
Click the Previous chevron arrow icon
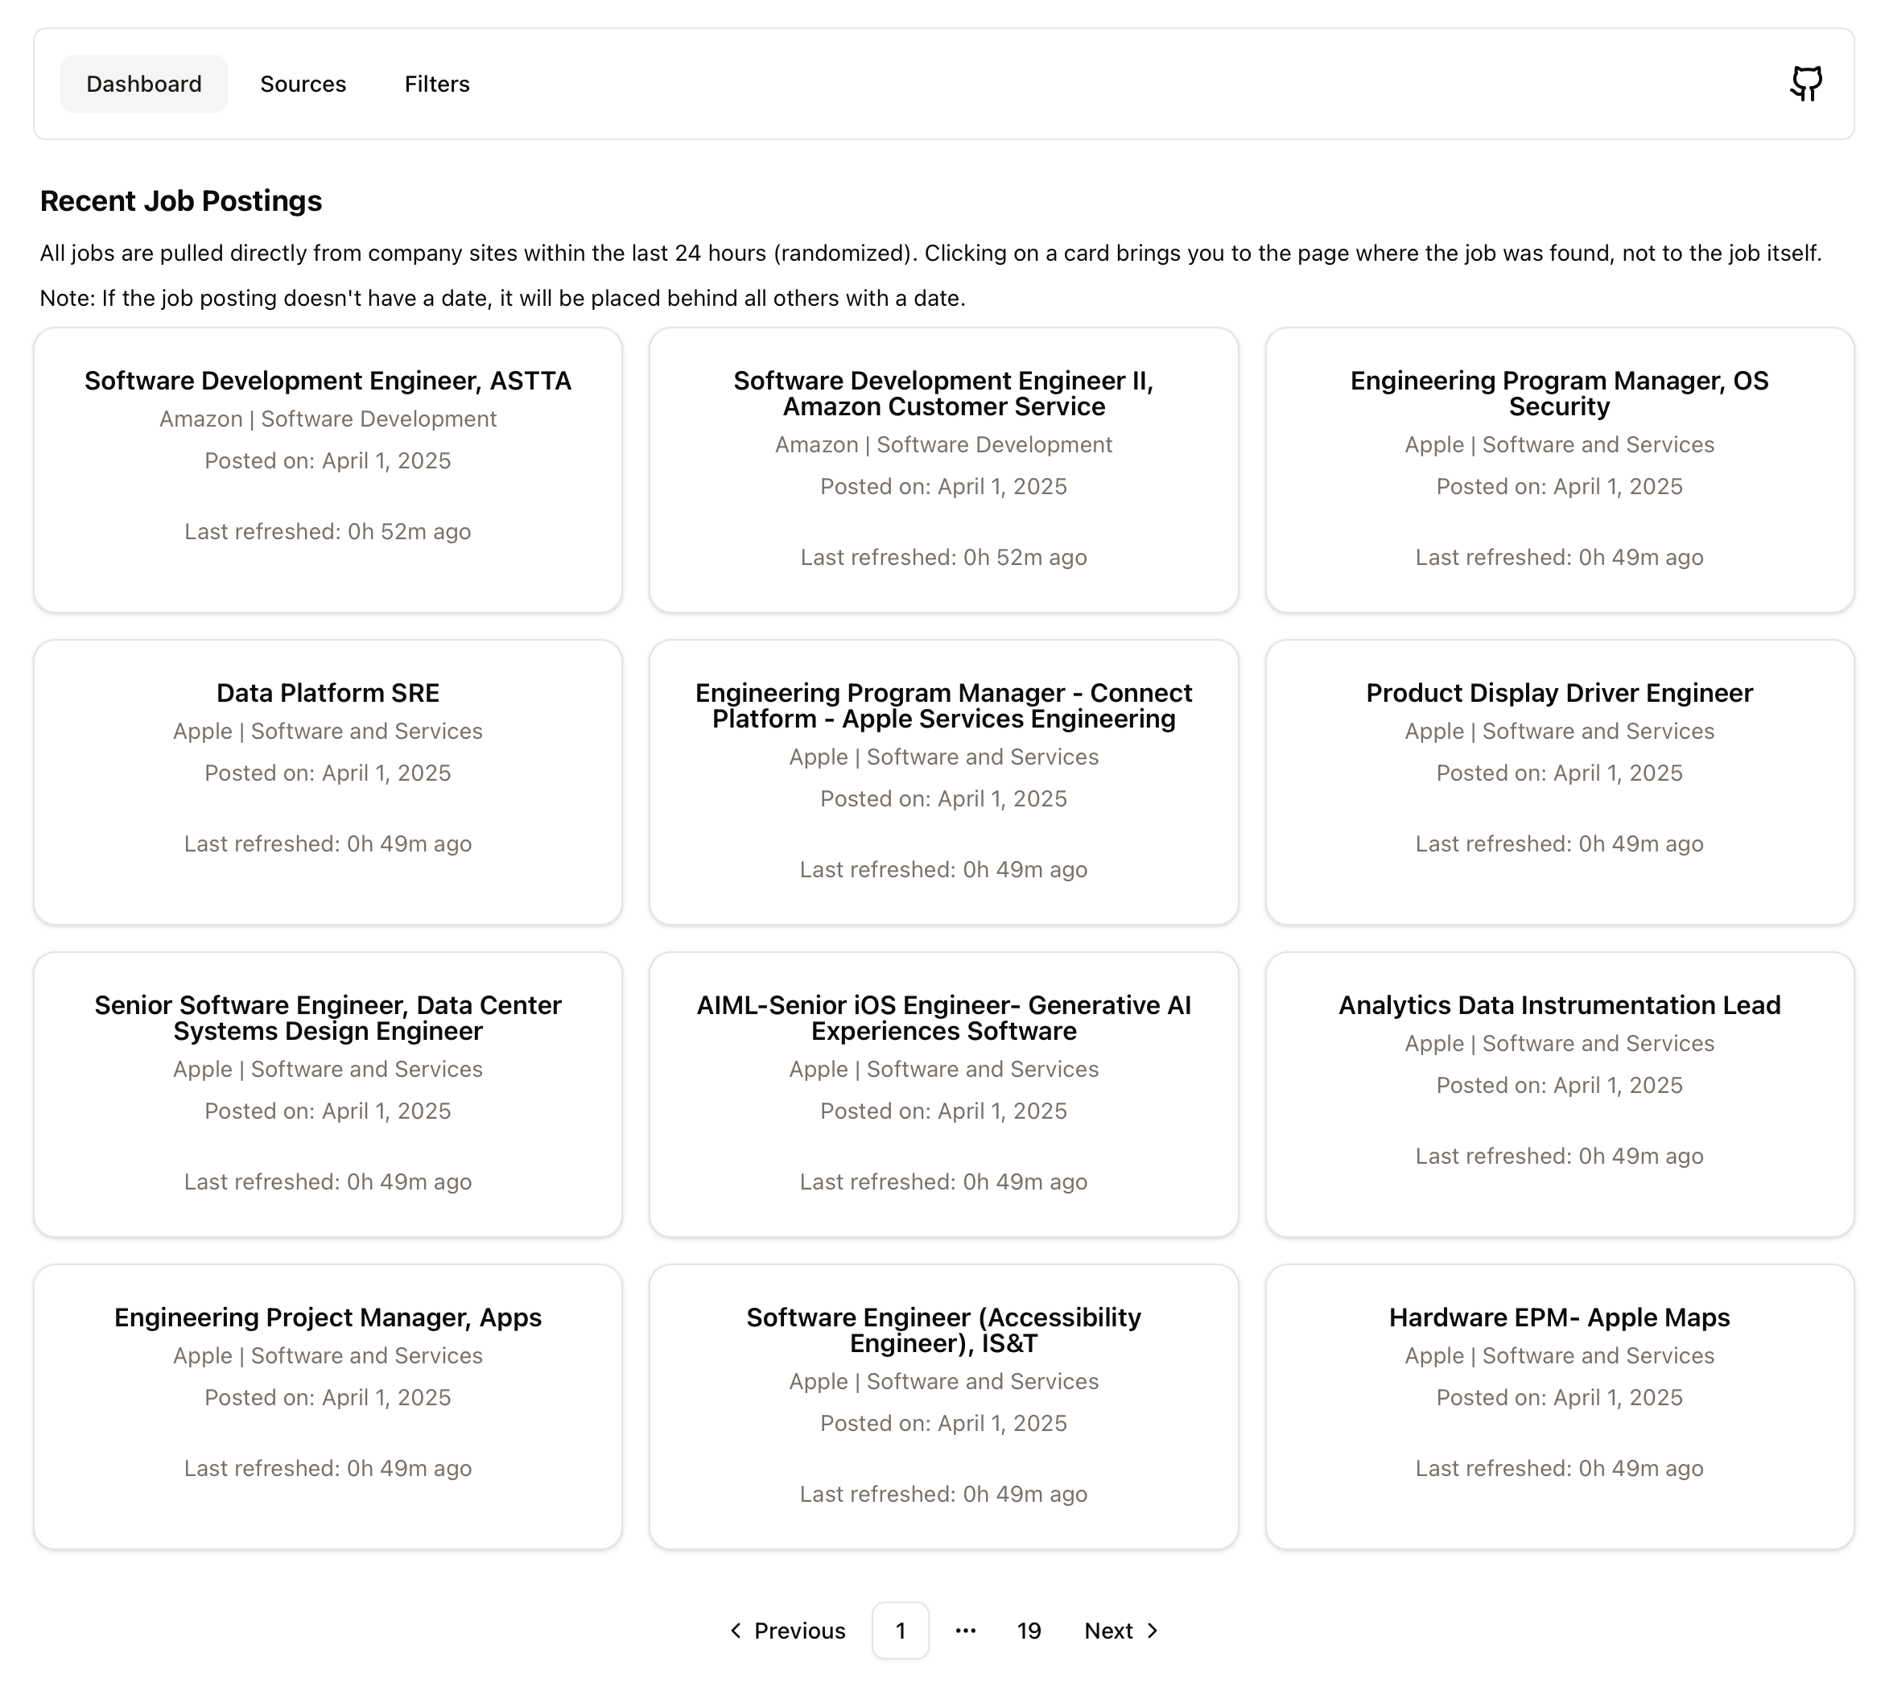pyautogui.click(x=736, y=1630)
